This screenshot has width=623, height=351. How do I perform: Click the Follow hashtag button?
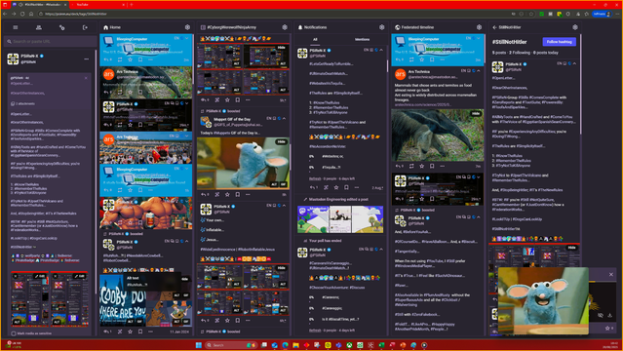pyautogui.click(x=559, y=42)
